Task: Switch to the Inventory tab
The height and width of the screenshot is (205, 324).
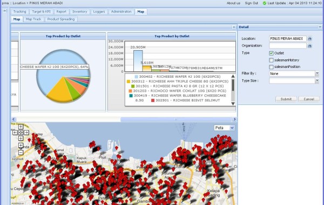Action: click(x=79, y=11)
